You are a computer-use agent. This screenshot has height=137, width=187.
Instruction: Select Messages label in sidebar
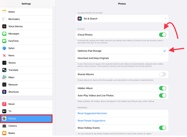pos(14,34)
